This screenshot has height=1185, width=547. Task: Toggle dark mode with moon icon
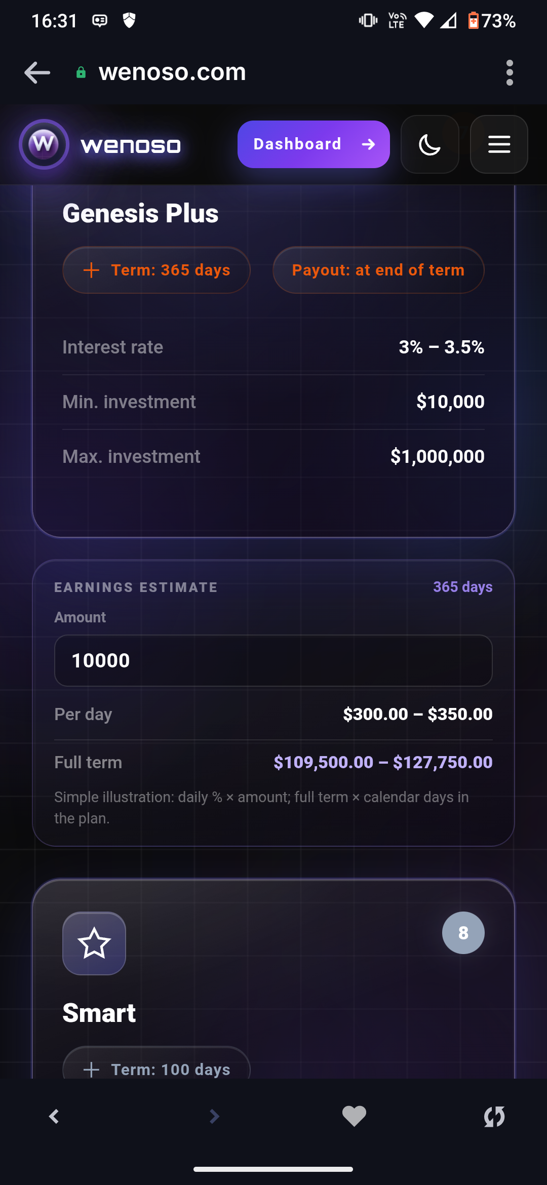point(429,144)
